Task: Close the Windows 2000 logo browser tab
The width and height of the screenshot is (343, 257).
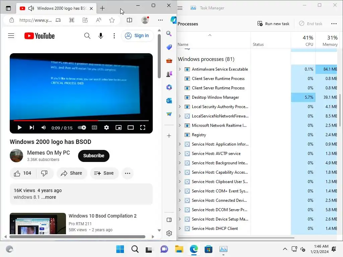Action: (x=91, y=8)
